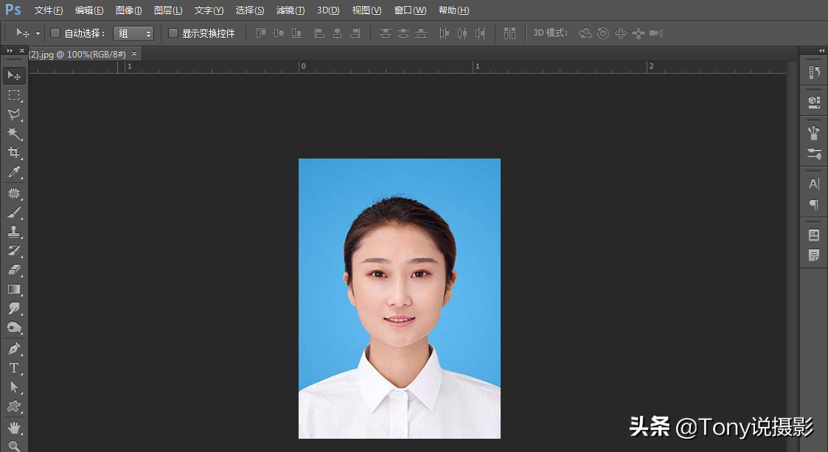Open the 3D(D) menu
828x452 pixels.
pos(328,10)
